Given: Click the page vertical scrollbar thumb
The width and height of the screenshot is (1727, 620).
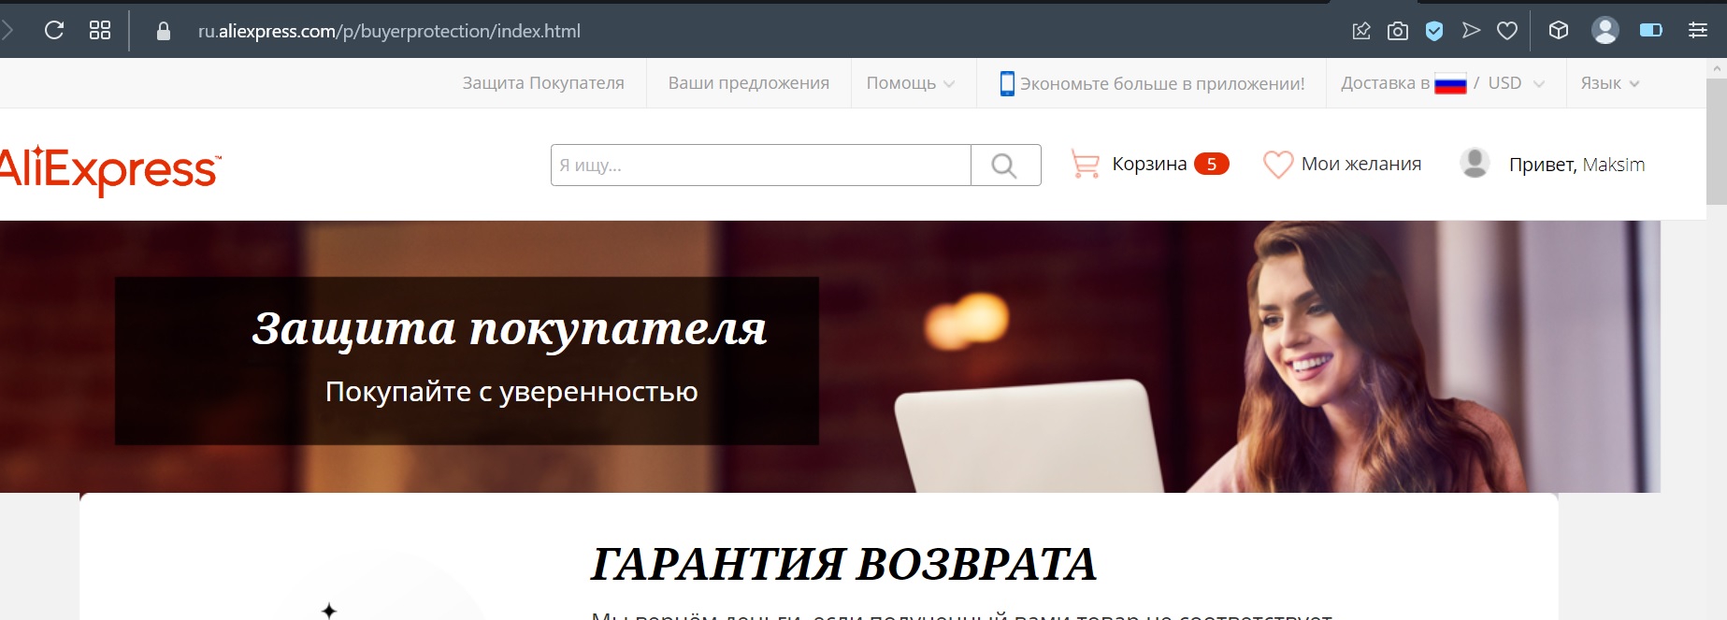Looking at the screenshot, I should [1717, 140].
